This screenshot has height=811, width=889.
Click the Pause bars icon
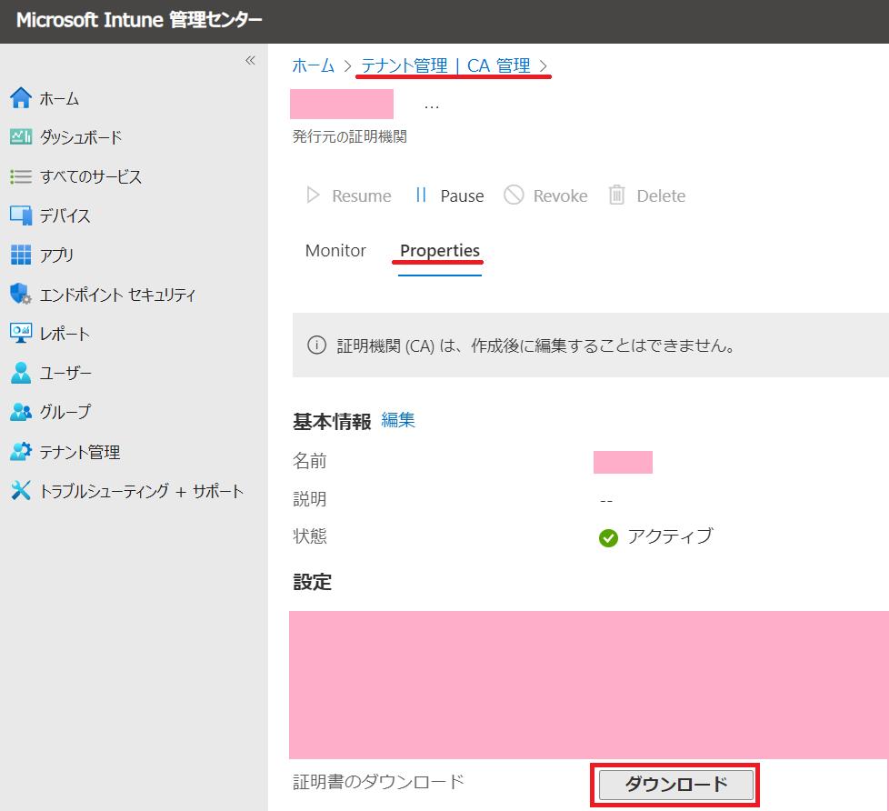(x=421, y=195)
